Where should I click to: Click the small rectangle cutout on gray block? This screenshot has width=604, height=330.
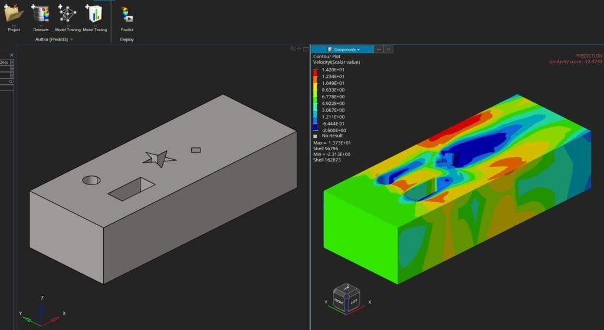coord(196,150)
